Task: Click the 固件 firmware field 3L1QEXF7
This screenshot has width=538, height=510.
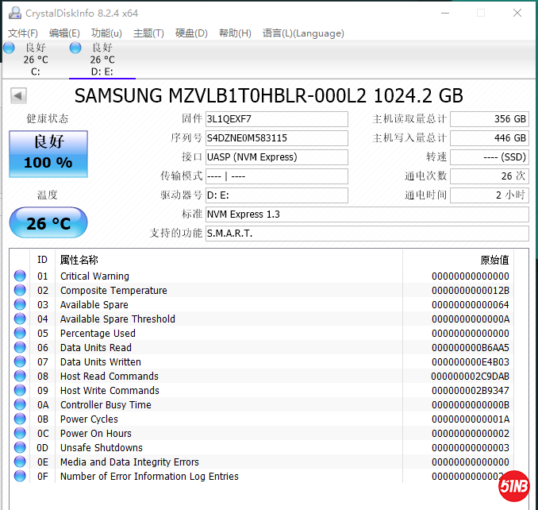Action: coord(276,119)
